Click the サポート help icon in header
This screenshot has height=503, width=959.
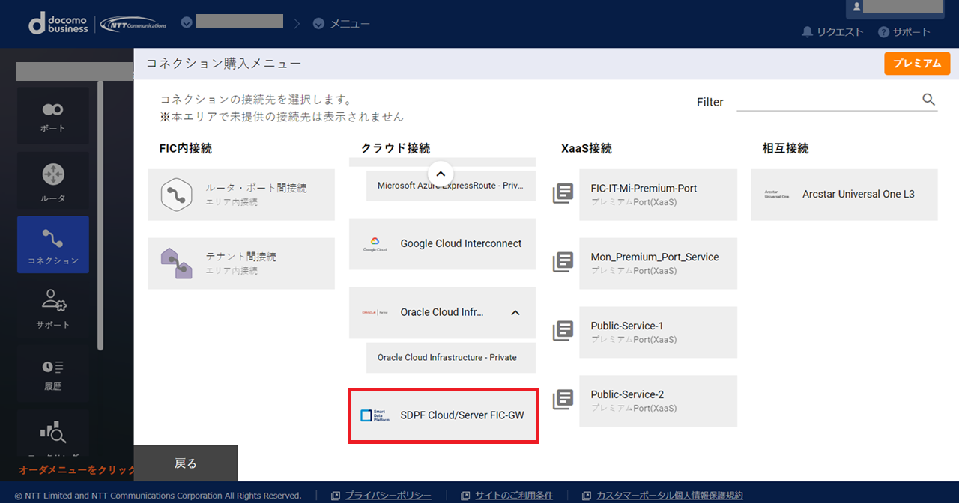883,32
